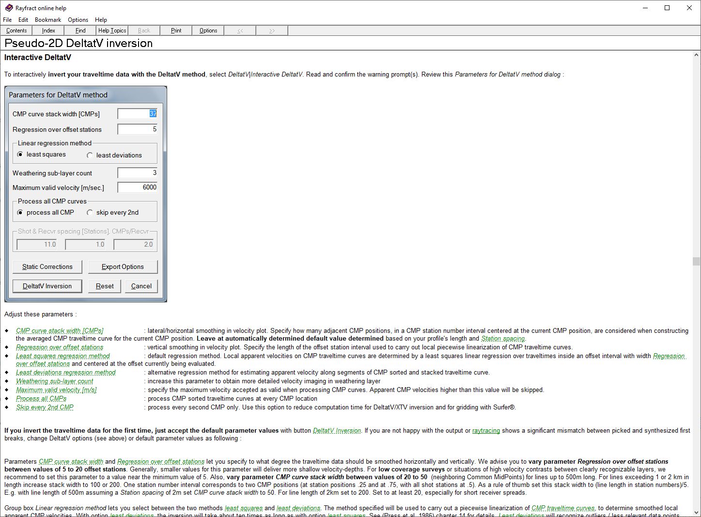Click the Find toolbar button
Image resolution: width=701 pixels, height=517 pixels.
click(x=80, y=31)
